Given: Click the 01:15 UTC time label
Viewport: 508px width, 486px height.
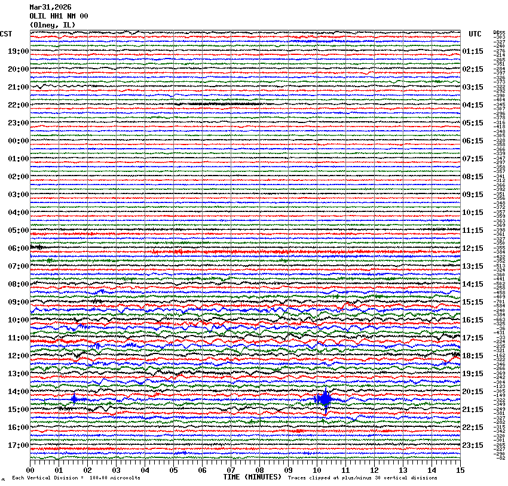Looking at the screenshot, I should (473, 51).
